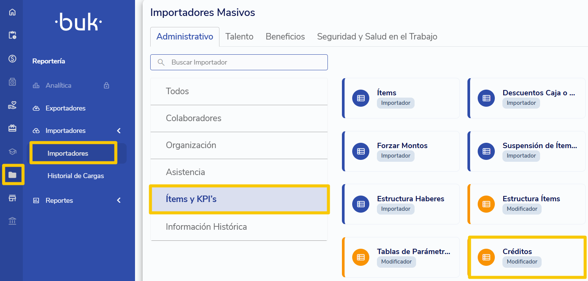Click the Buscar Importador search field
The image size is (588, 281).
point(239,62)
